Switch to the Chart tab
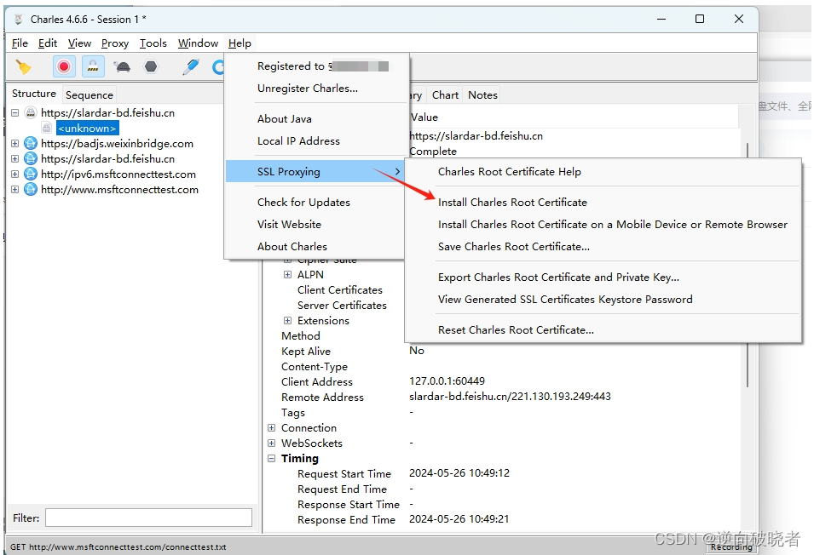Viewport: 814px width, 555px height. 445,95
